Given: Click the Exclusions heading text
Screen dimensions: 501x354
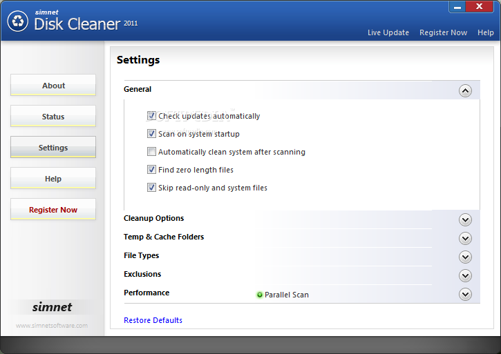Looking at the screenshot, I should pyautogui.click(x=142, y=274).
